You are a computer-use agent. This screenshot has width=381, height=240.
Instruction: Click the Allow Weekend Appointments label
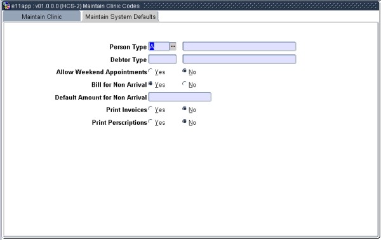pos(102,72)
